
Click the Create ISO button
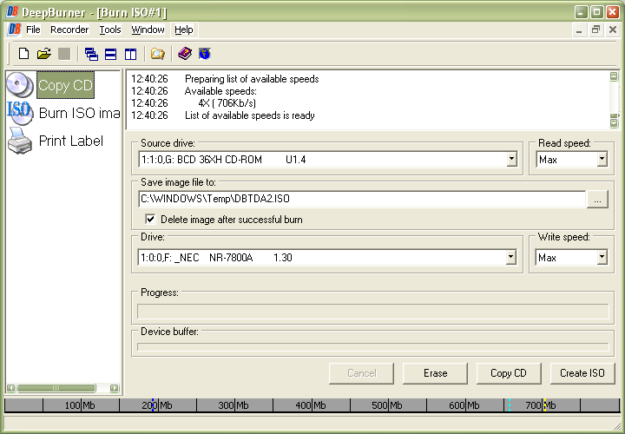point(582,373)
